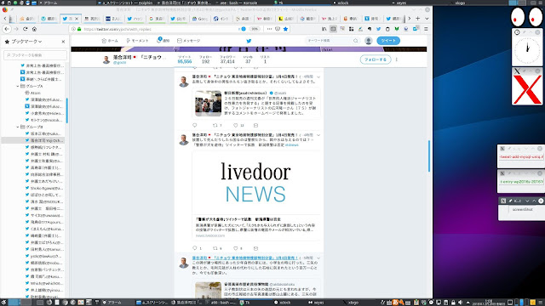Select the リスト 1 lists tab
This screenshot has height=306, width=545.
pos(265,59)
